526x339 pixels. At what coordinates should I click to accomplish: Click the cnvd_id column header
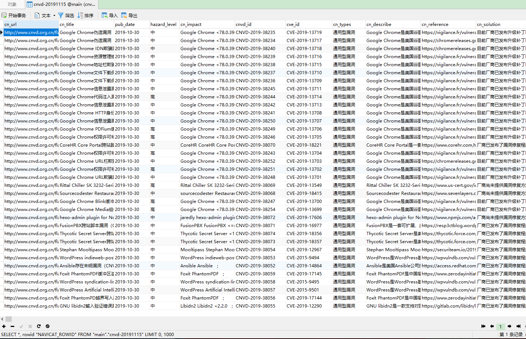[x=260, y=25]
